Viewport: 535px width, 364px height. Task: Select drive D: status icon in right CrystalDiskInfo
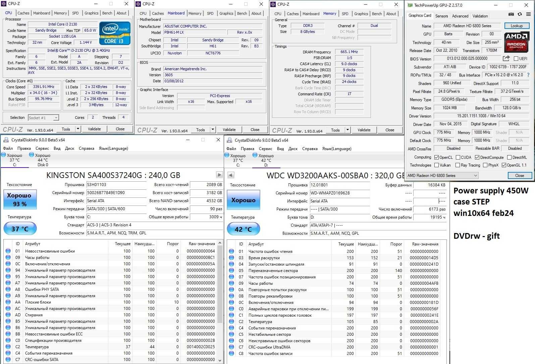(255, 155)
